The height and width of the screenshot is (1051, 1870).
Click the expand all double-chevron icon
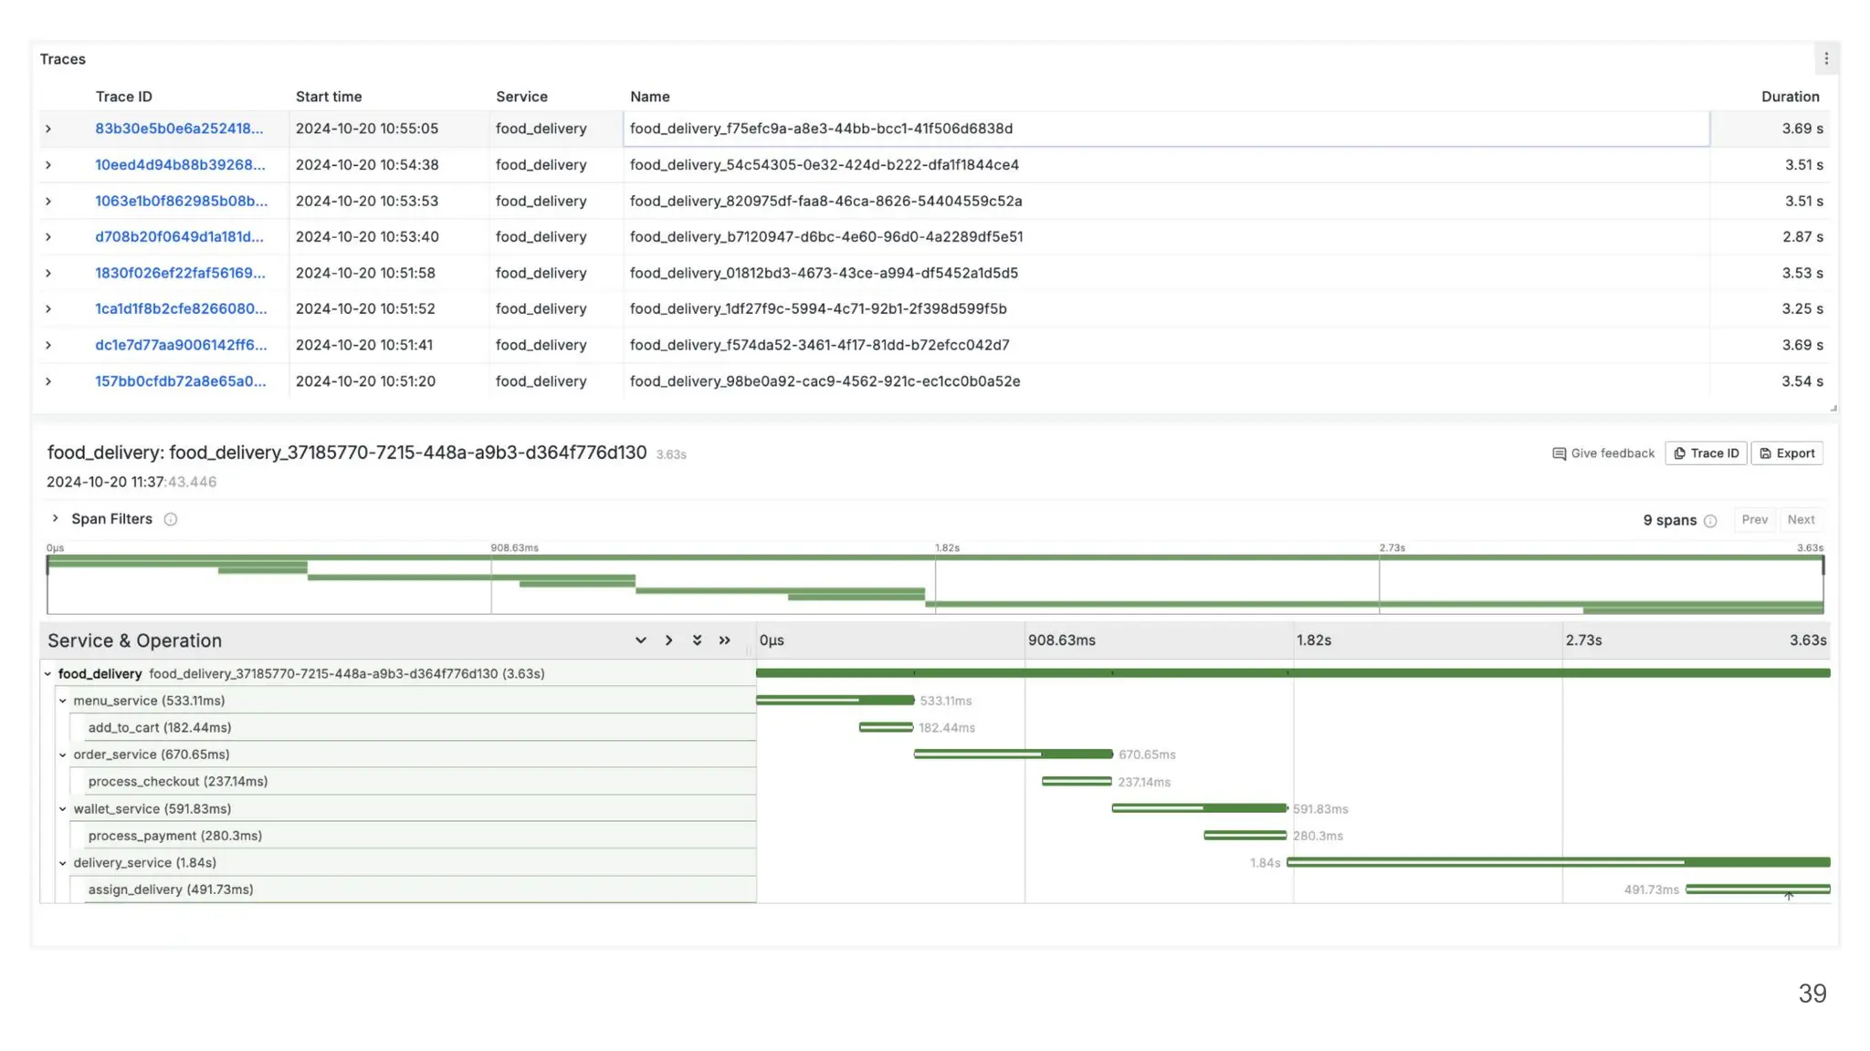(697, 640)
